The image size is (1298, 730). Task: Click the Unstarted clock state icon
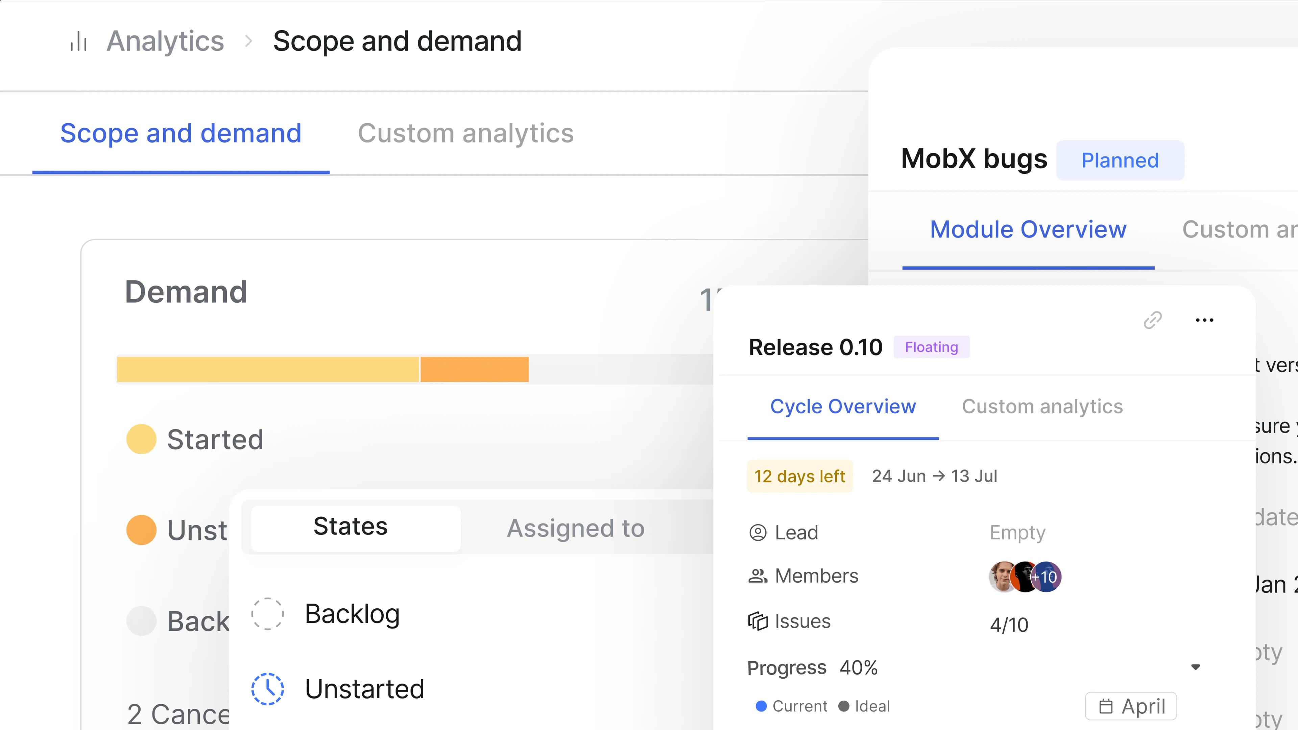click(268, 689)
